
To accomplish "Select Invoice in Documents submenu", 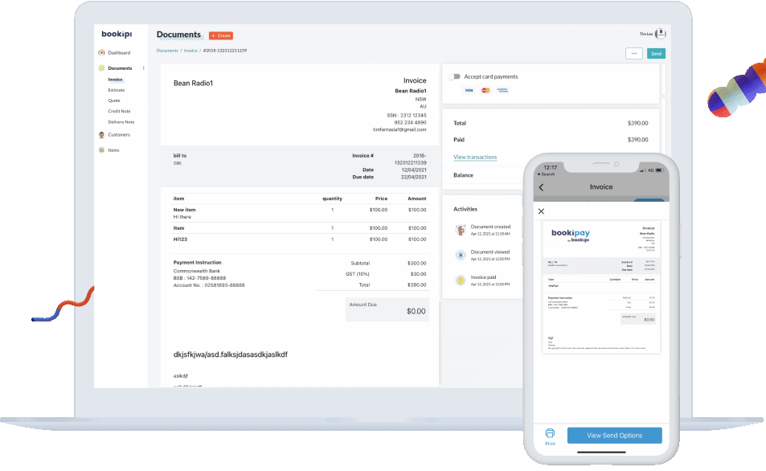I will (115, 80).
